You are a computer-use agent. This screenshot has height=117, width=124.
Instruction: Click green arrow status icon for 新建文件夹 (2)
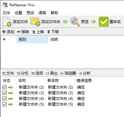tap(10, 87)
